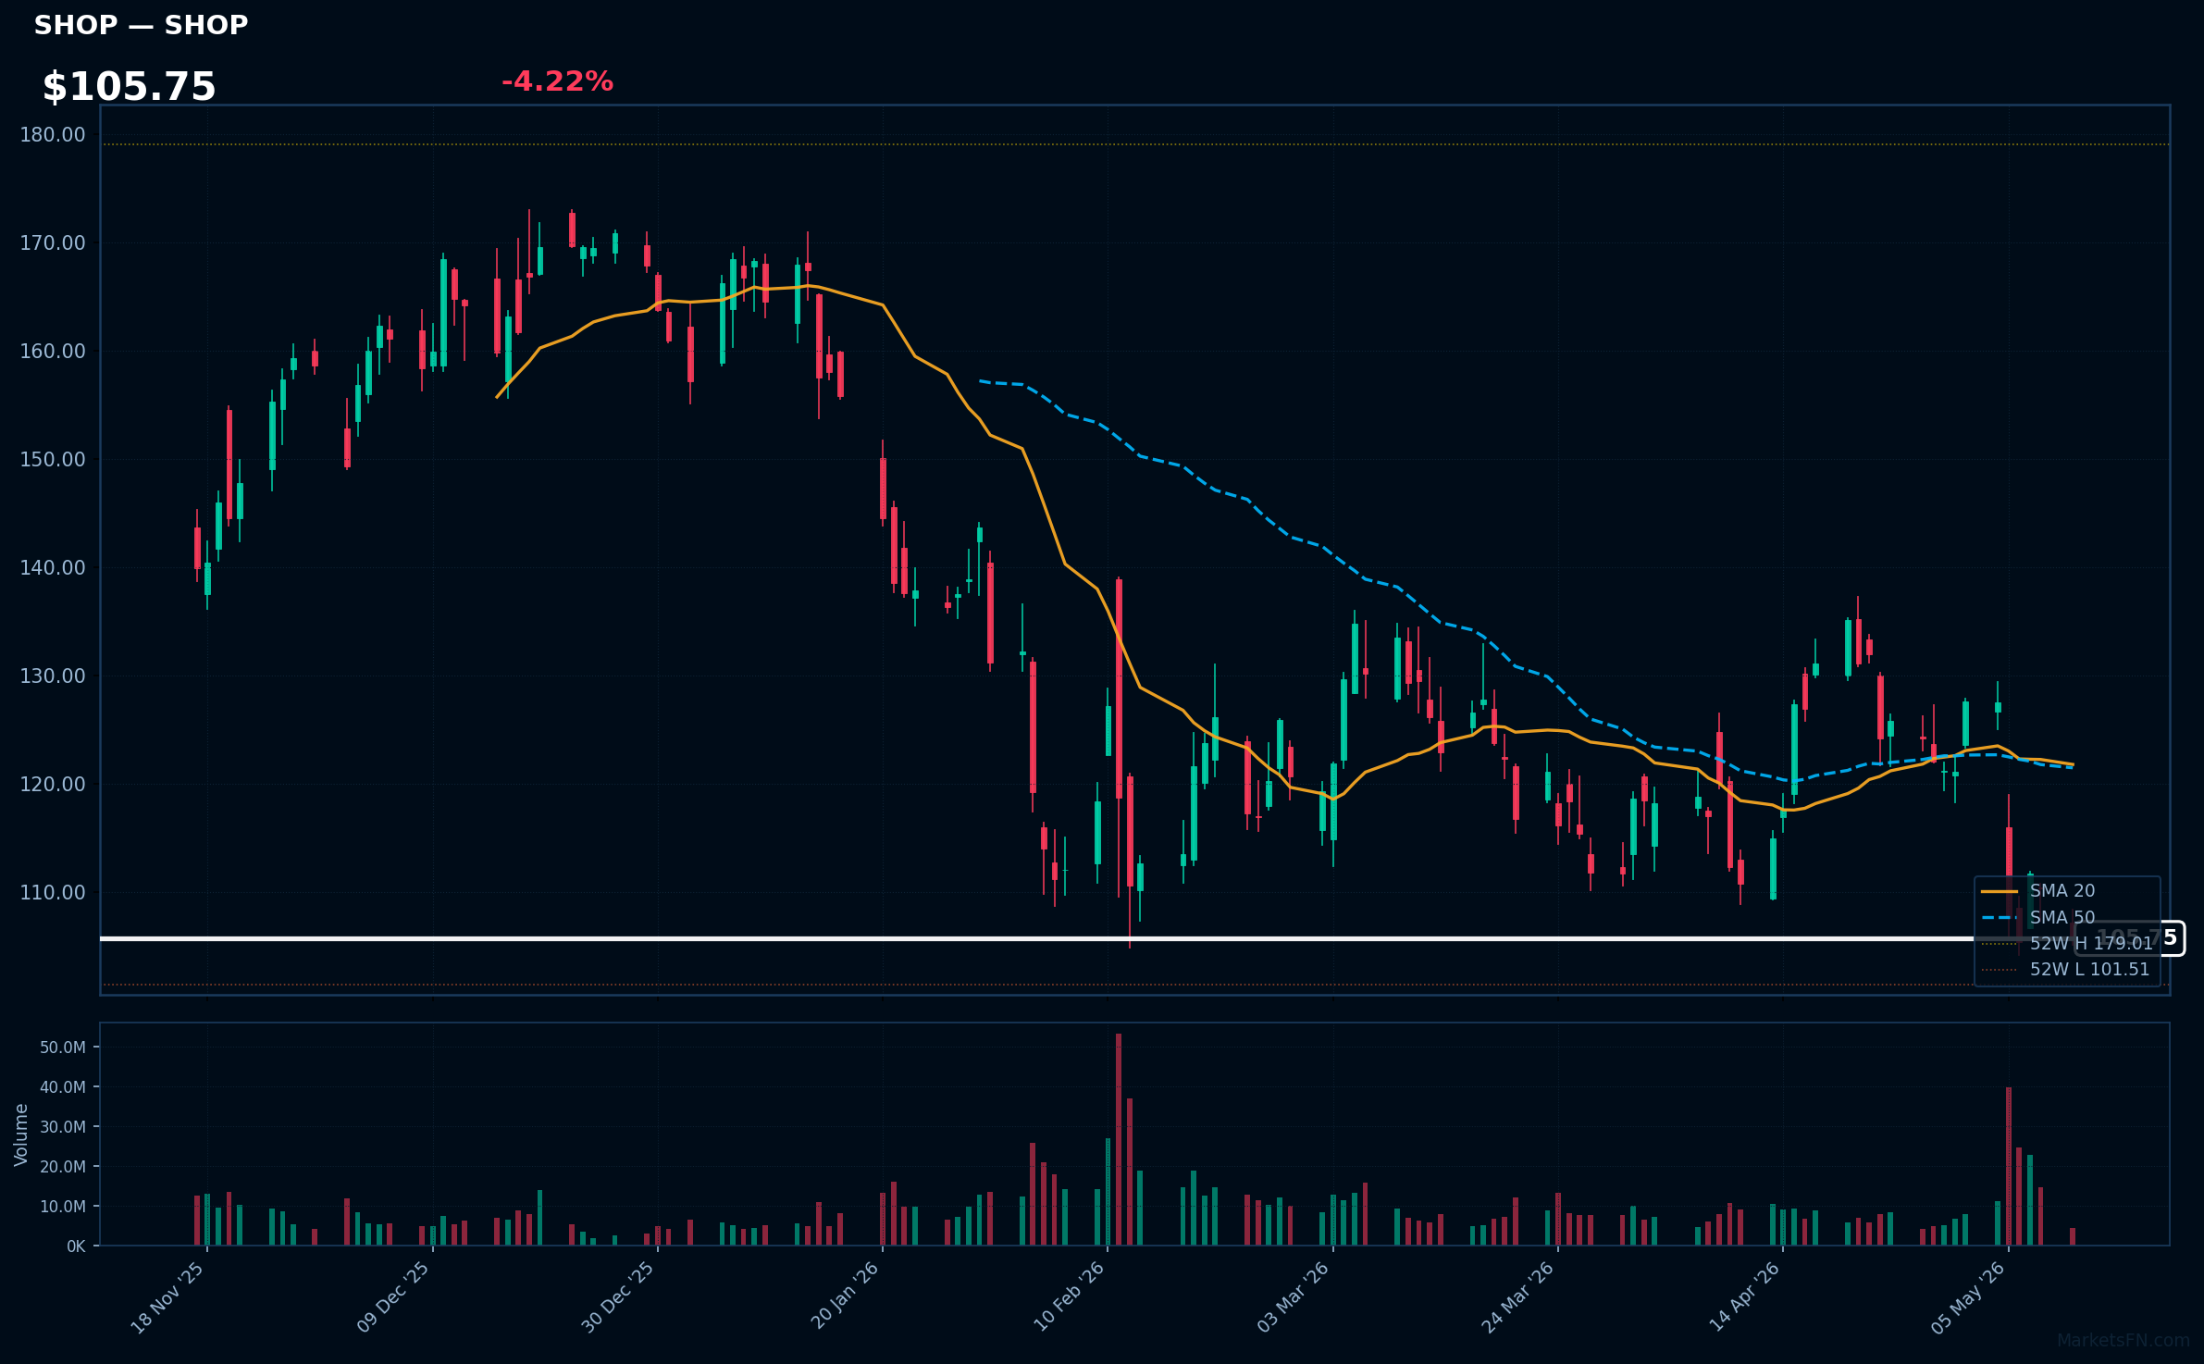Select the -4.22% change value
Image resolution: width=2204 pixels, height=1364 pixels.
tap(557, 81)
